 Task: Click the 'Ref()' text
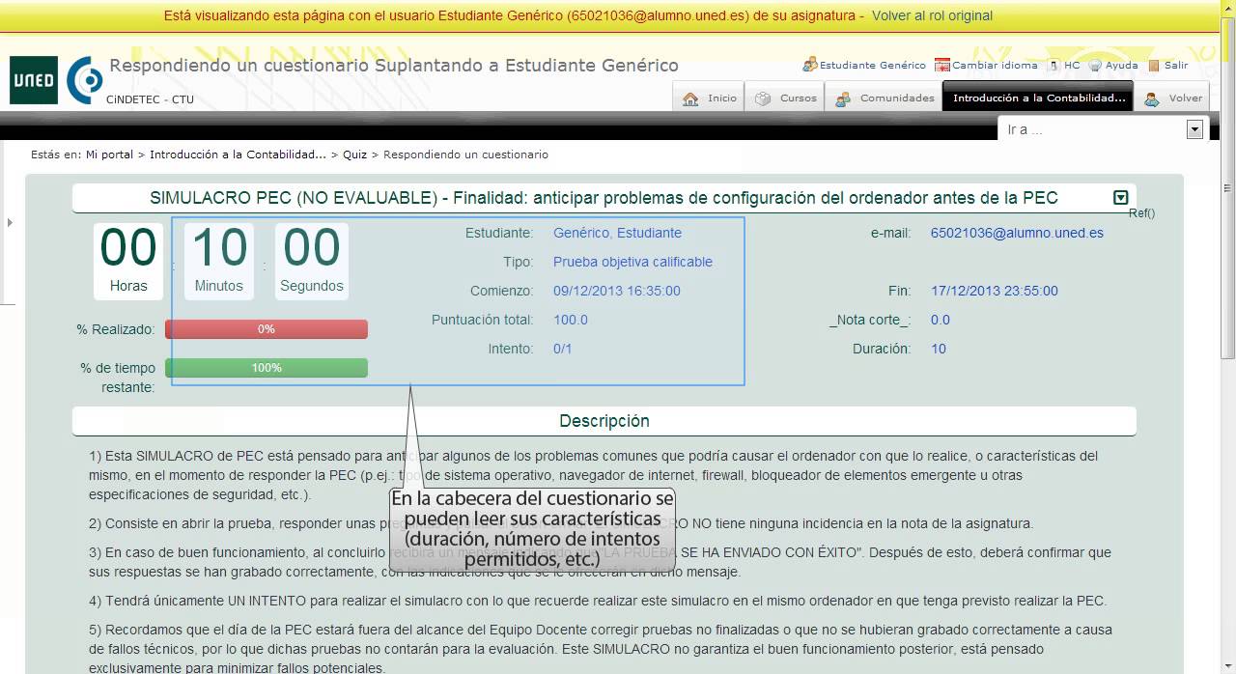pos(1141,213)
